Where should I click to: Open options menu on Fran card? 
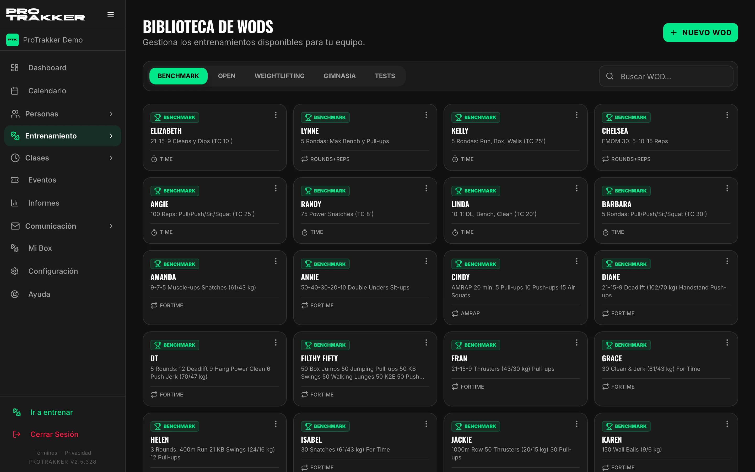coord(576,342)
